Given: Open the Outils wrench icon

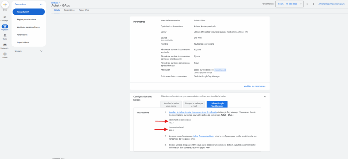Looking at the screenshot, I should point(5,36).
